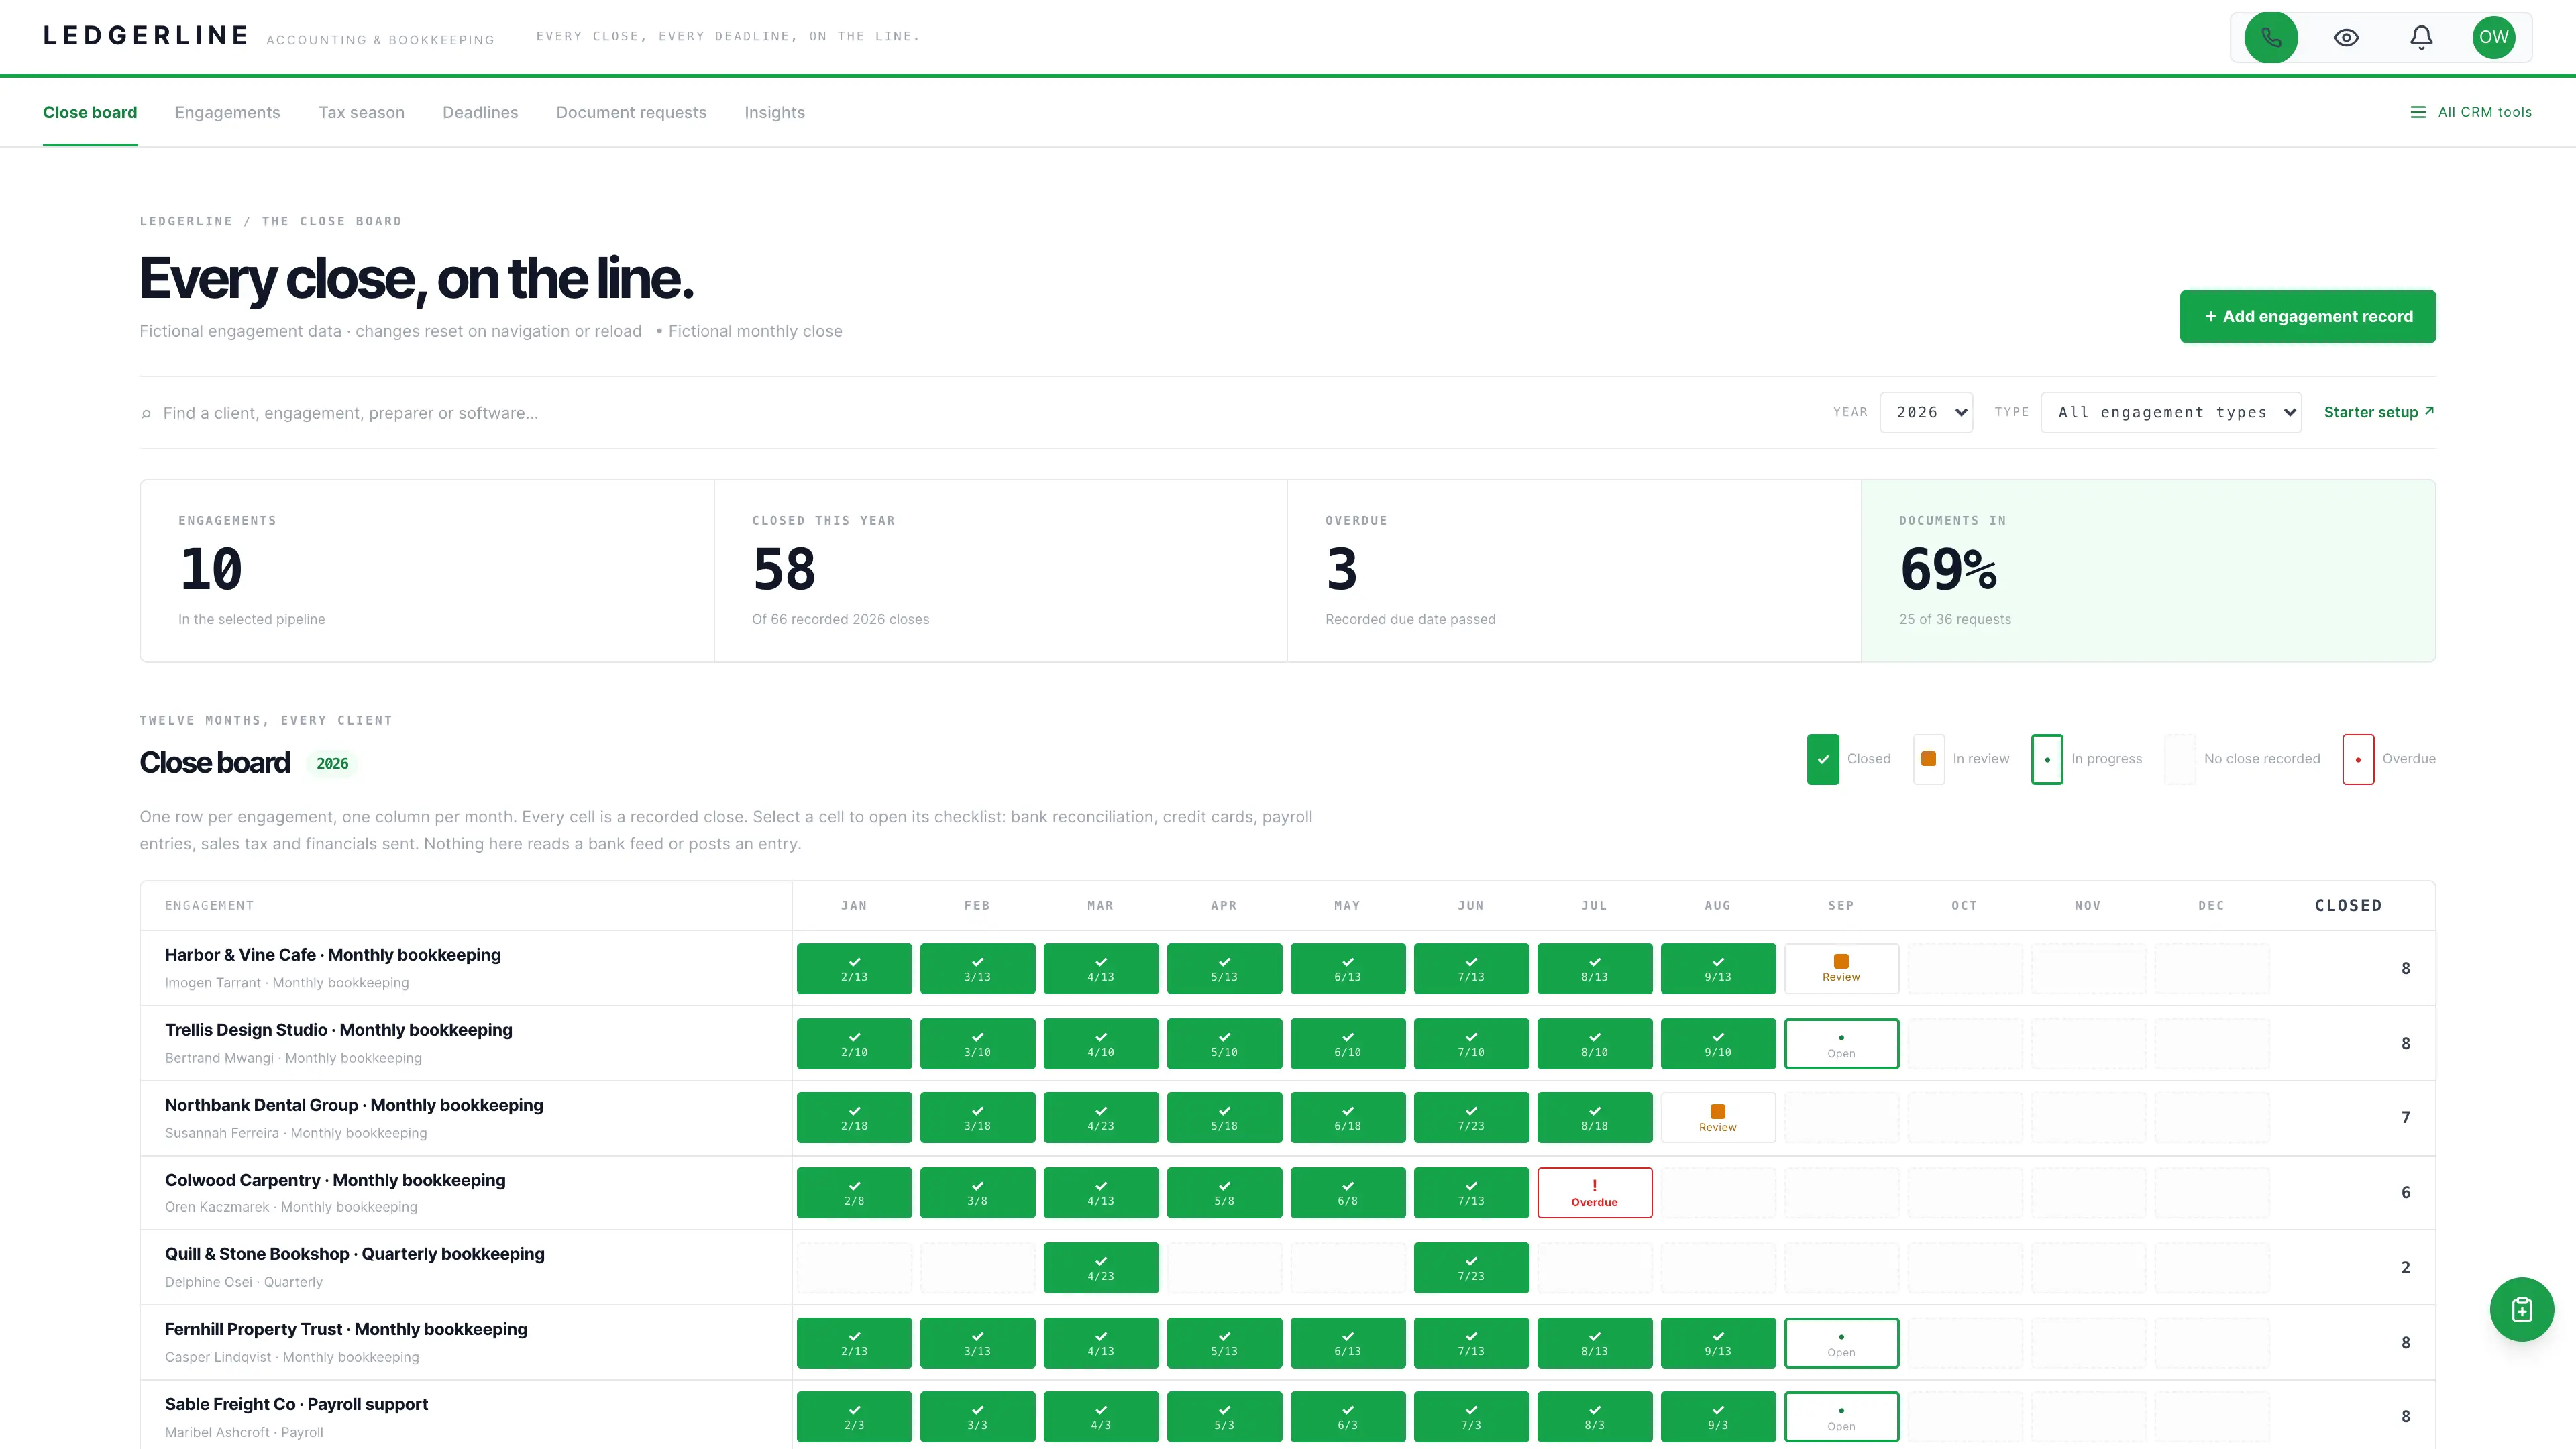Viewport: 2576px width, 1449px height.
Task: Open All engagement types dropdown
Action: 2171,412
